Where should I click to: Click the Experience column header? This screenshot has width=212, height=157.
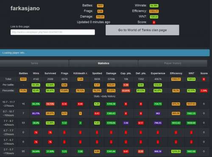(158, 73)
